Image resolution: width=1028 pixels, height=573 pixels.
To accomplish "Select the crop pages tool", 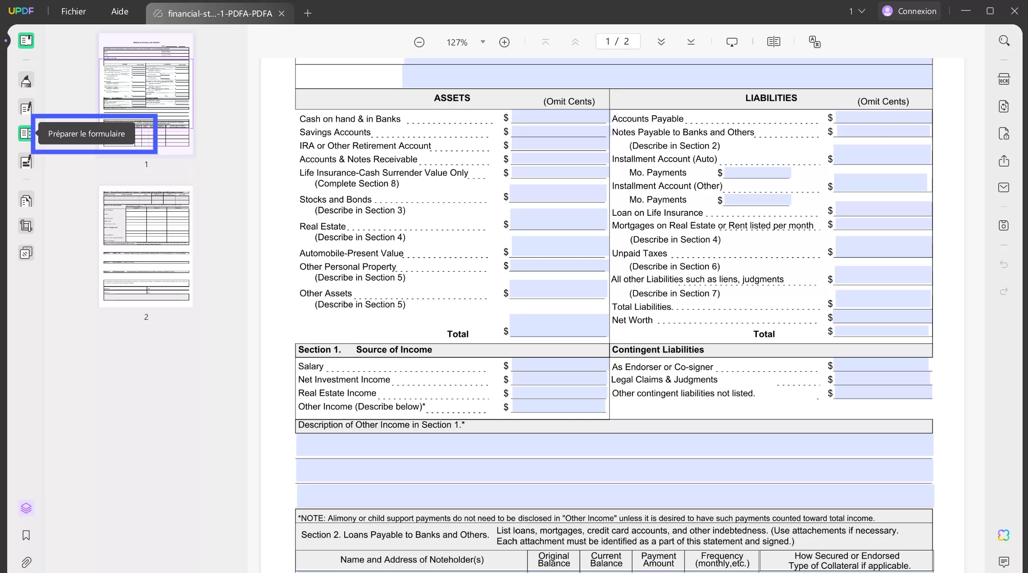I will pyautogui.click(x=26, y=226).
